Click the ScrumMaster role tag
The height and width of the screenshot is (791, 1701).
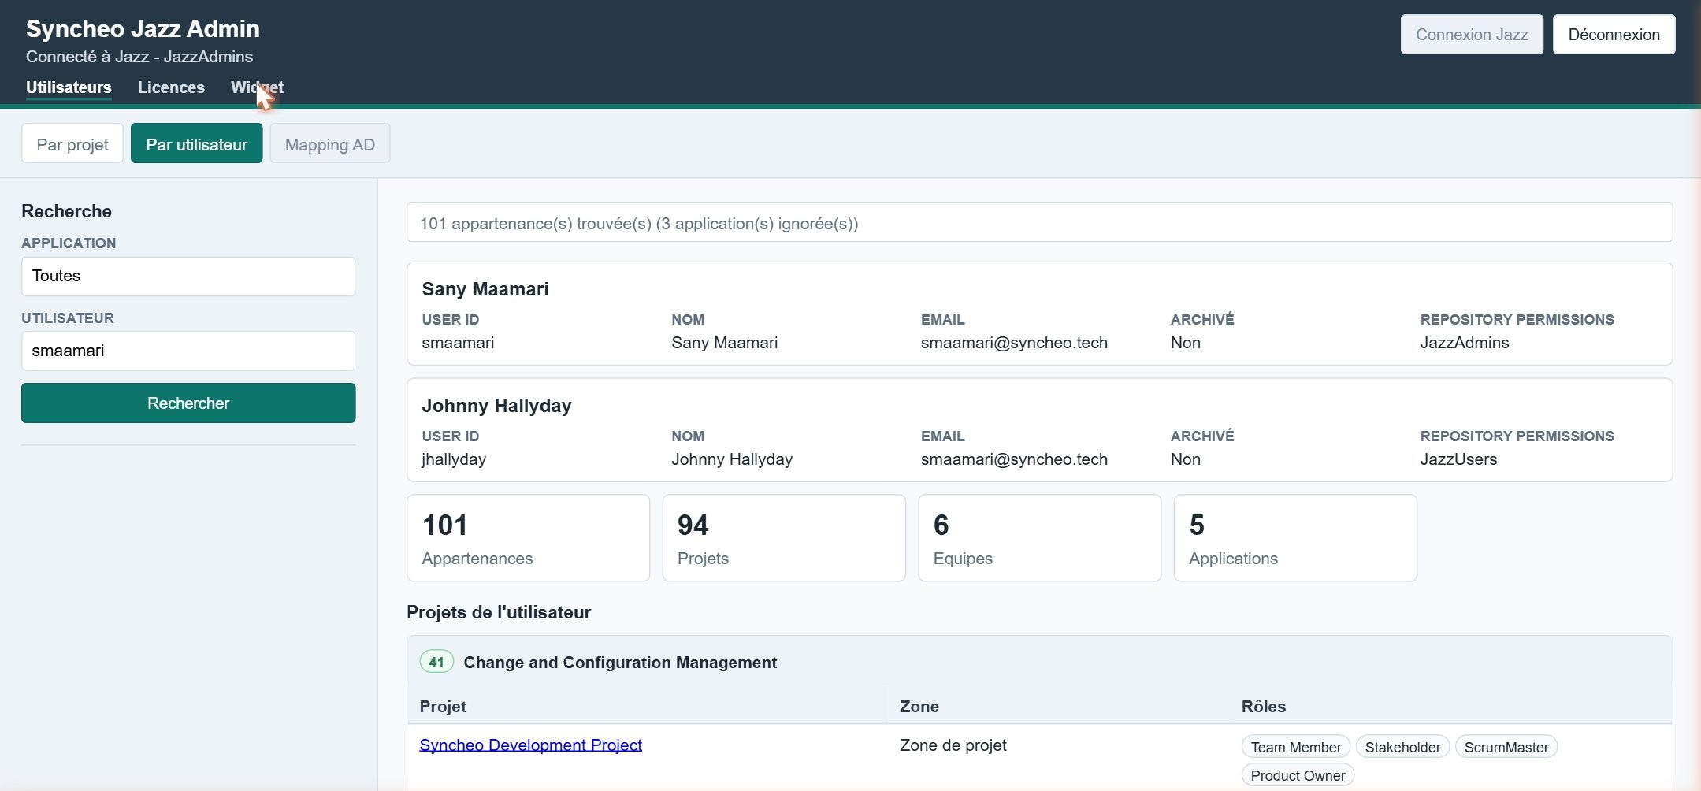1506,747
